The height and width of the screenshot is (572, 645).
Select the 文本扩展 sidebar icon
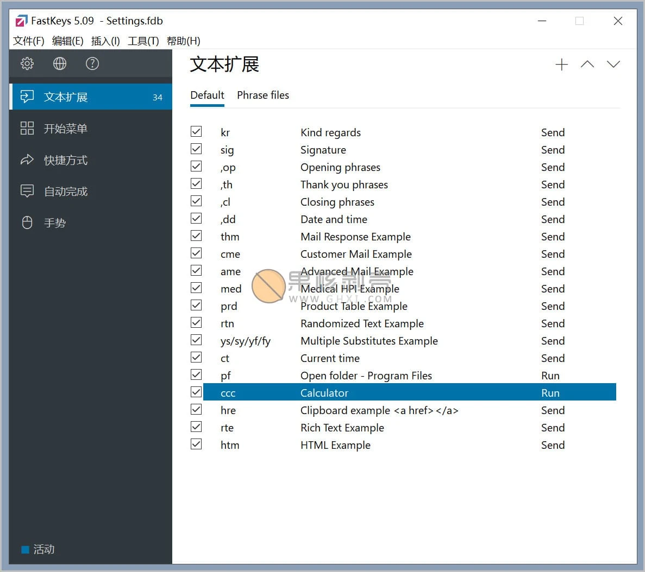(27, 96)
